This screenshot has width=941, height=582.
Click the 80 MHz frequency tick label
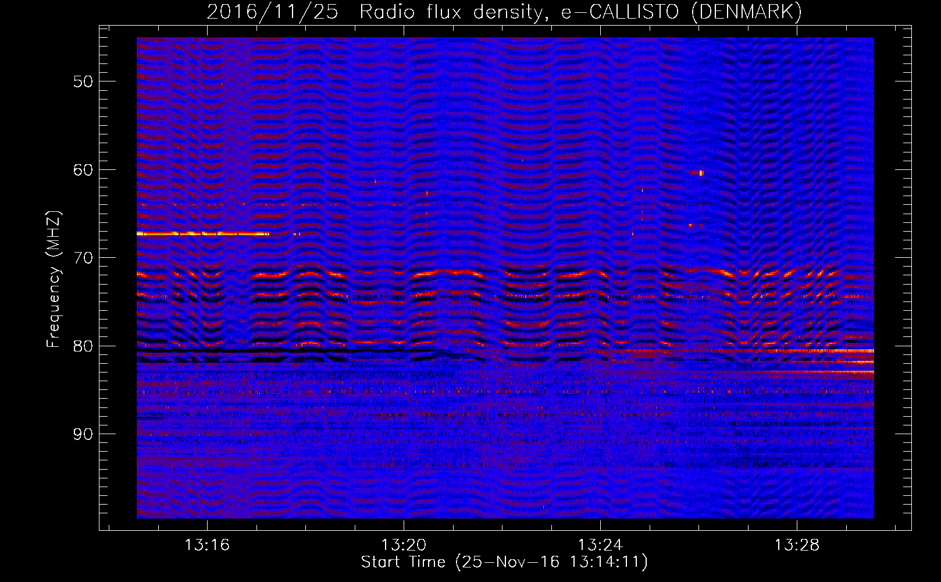click(83, 346)
